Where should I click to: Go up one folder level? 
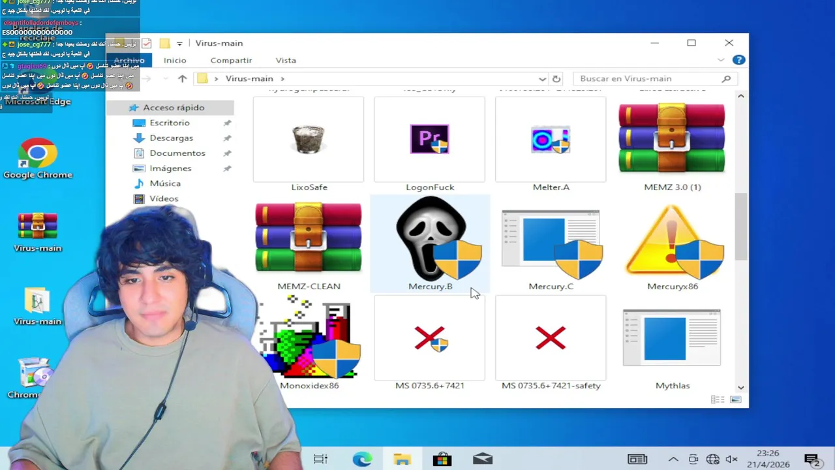pyautogui.click(x=182, y=78)
